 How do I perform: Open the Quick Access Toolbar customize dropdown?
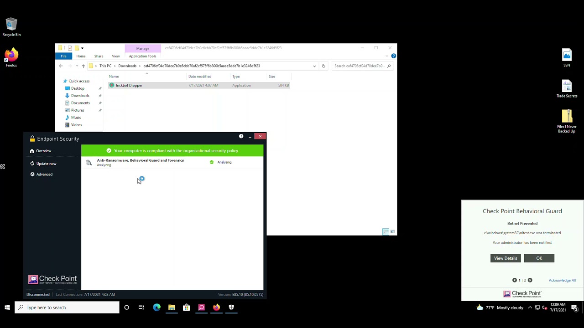(x=82, y=48)
